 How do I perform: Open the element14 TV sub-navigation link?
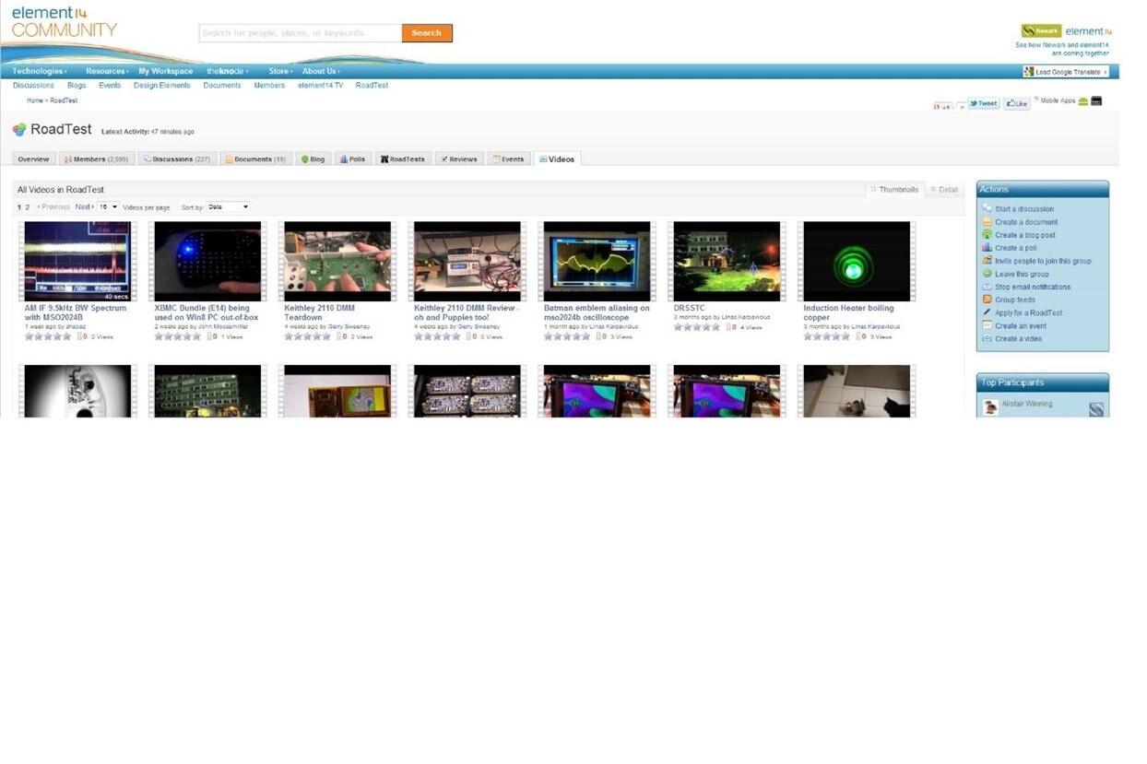click(320, 85)
